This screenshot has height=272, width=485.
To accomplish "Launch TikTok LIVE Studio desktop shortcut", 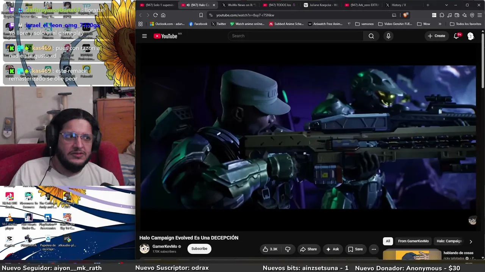I will click(9, 200).
